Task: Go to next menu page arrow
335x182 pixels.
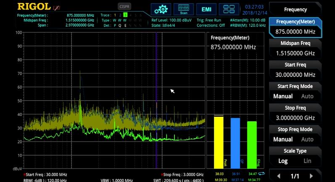Action: [311, 176]
